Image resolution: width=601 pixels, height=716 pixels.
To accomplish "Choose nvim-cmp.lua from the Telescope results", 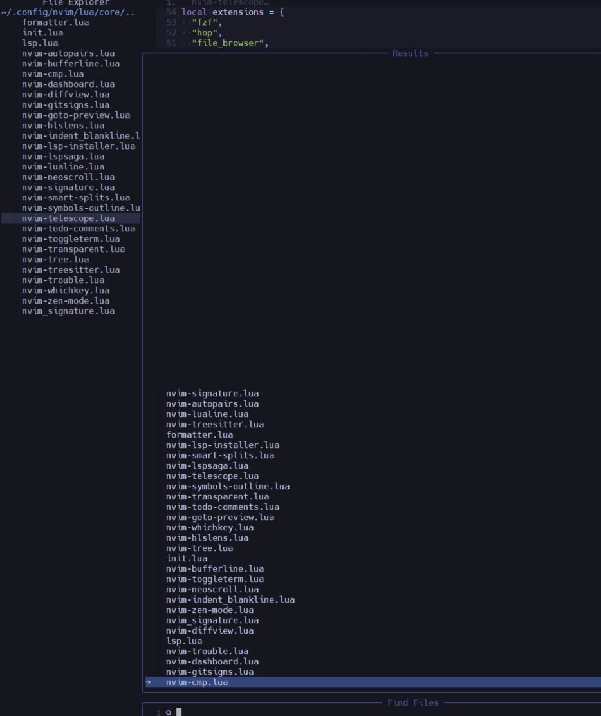I will [197, 682].
